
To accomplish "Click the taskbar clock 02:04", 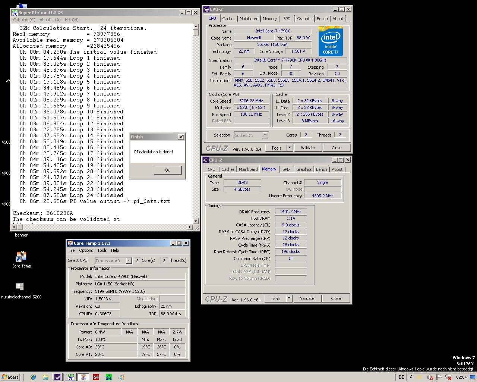I will point(461,377).
